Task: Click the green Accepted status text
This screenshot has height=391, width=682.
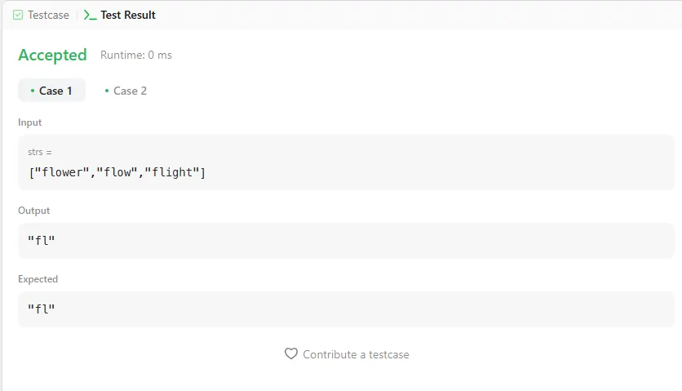Action: point(52,55)
